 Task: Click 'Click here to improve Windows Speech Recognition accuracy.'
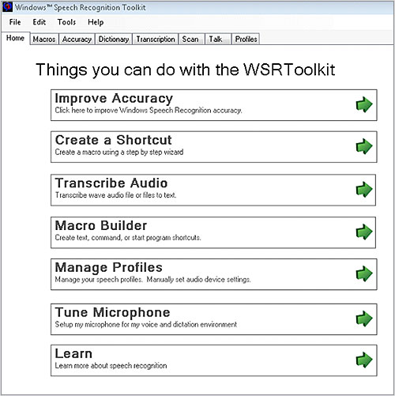pyautogui.click(x=149, y=111)
